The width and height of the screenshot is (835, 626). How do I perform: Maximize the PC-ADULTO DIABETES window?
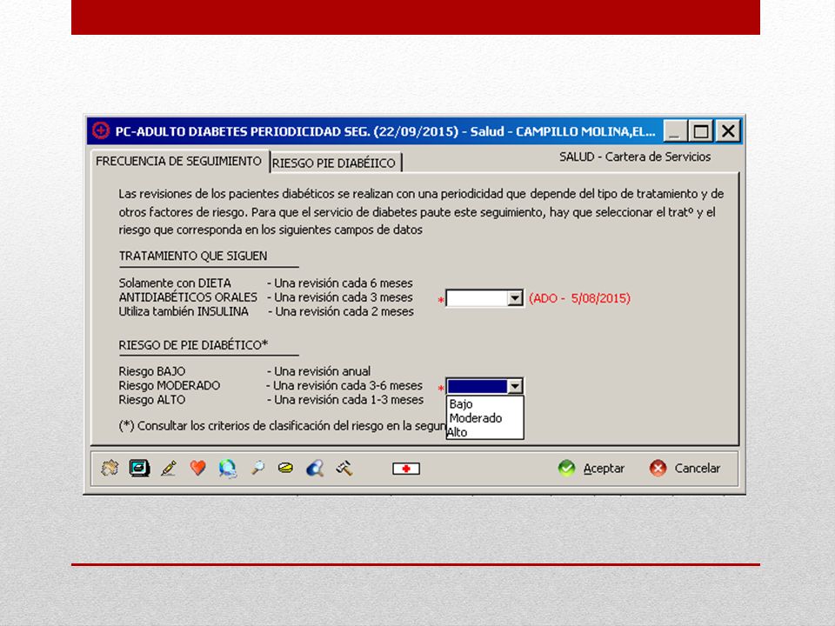point(701,131)
